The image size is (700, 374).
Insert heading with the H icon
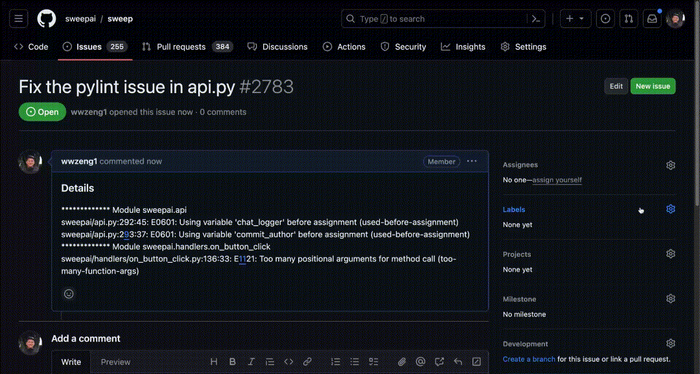click(214, 362)
